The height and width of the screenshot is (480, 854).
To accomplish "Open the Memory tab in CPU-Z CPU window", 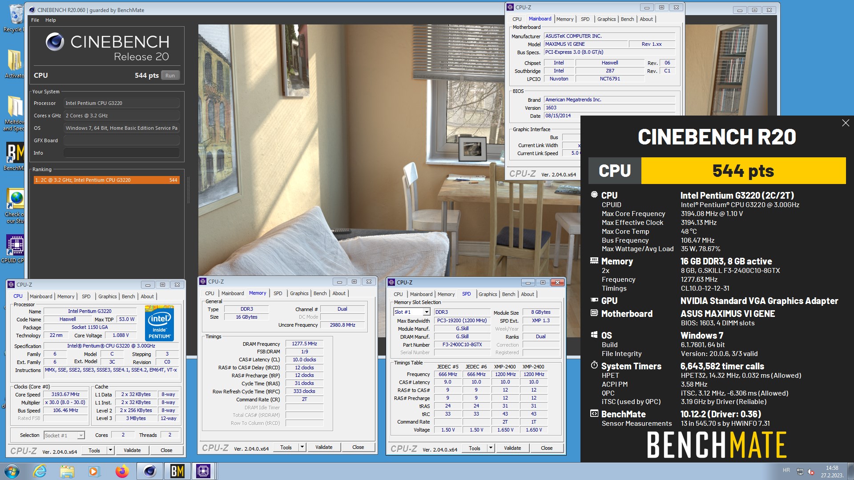I will [66, 296].
